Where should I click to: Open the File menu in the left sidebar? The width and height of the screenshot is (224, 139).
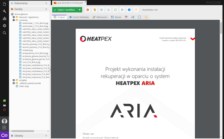pos(5,4)
